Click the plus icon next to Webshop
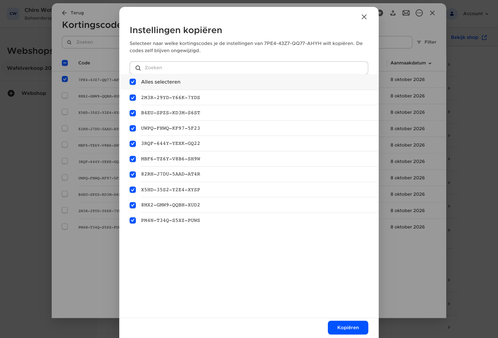The image size is (498, 338). point(11,93)
